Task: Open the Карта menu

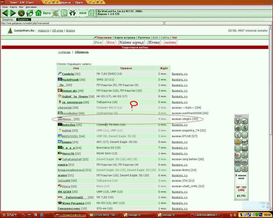Action: pyautogui.click(x=13, y=7)
